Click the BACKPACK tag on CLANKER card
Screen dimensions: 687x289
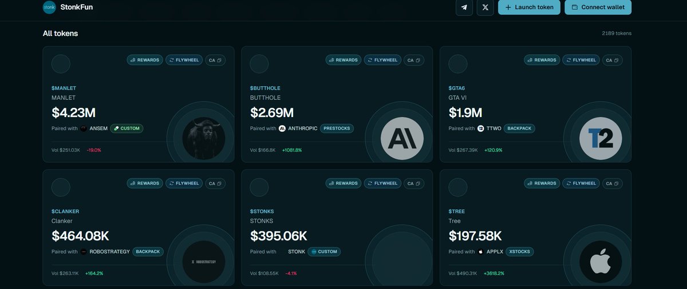(148, 251)
